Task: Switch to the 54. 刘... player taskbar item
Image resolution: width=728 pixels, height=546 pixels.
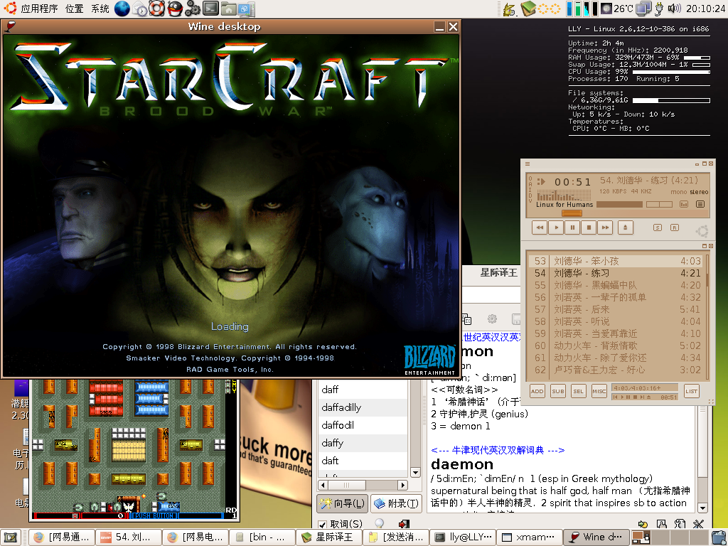Action: pos(129,537)
